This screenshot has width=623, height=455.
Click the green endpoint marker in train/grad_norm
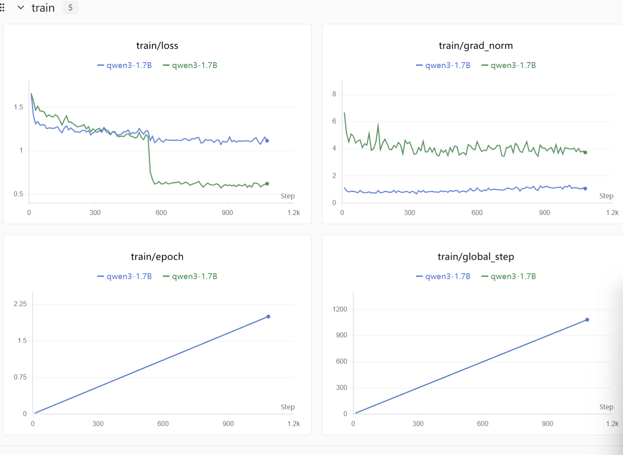tap(585, 152)
